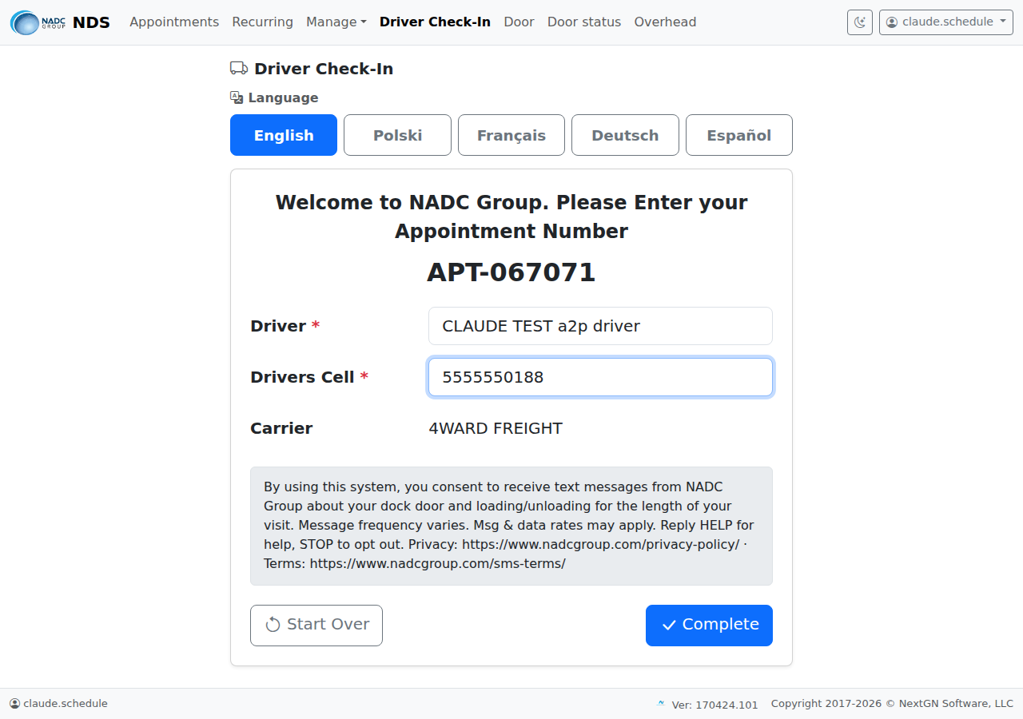The width and height of the screenshot is (1023, 719).
Task: Click carrier name 4WARD FREIGHT
Action: 496,428
